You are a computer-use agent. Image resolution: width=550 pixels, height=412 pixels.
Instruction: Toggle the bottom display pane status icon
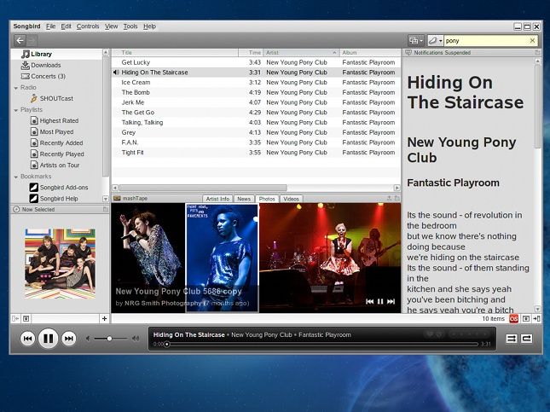(525, 319)
